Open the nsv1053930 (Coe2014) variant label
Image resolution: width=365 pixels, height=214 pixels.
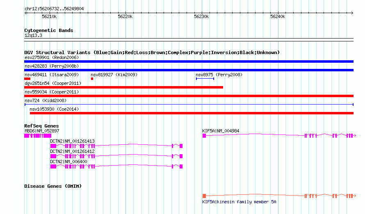tap(54, 109)
